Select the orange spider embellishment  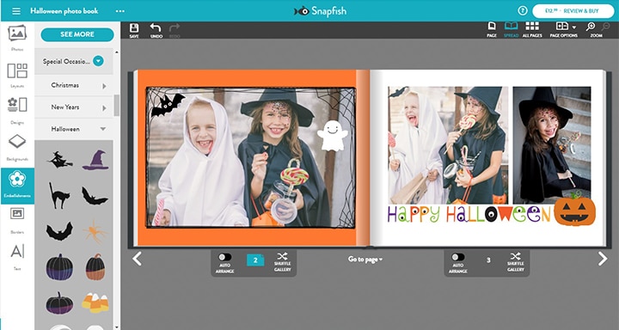coord(95,232)
